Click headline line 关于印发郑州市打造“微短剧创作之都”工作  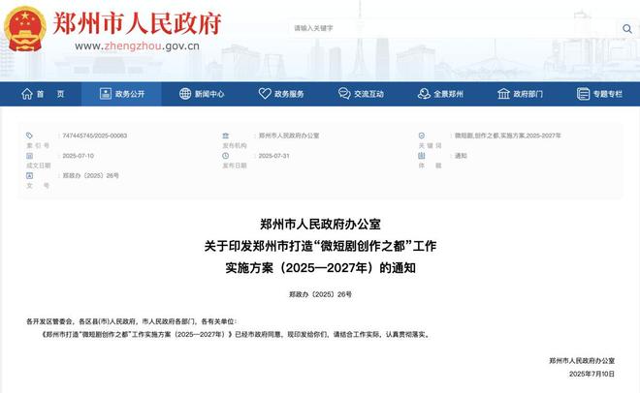[x=320, y=246]
